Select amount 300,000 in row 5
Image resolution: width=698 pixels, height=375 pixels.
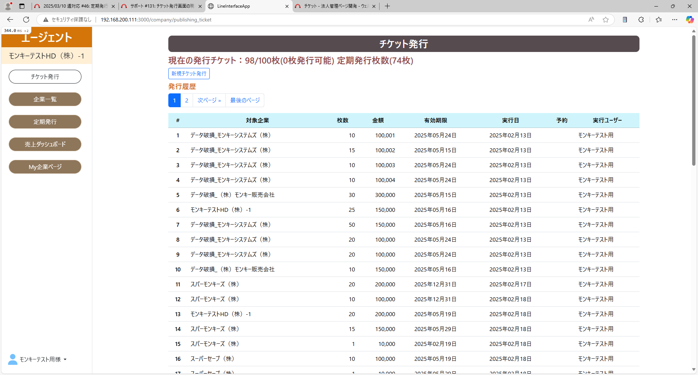pos(385,195)
